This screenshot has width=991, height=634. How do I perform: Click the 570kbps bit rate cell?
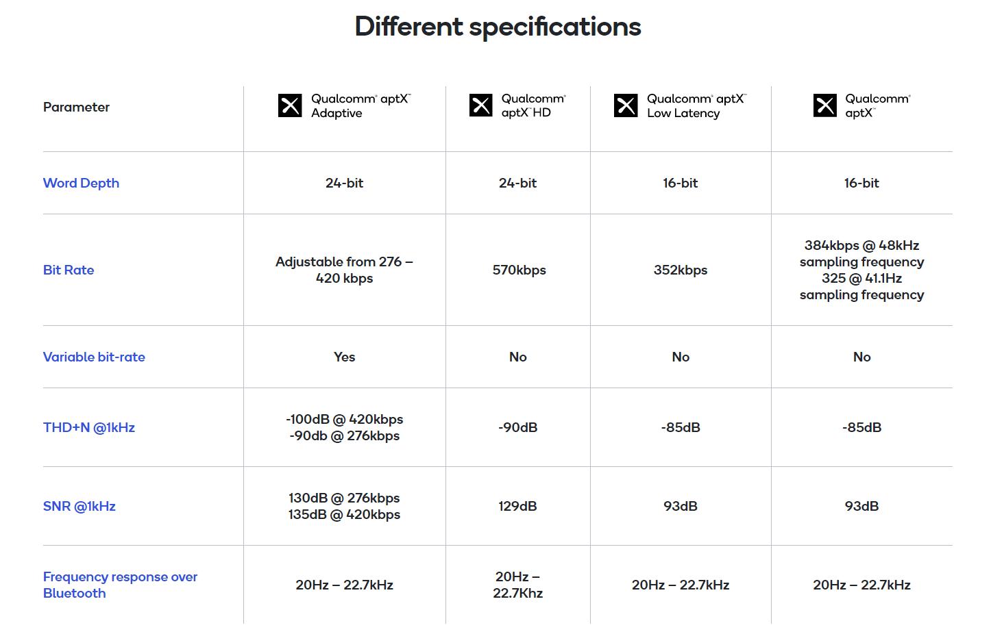[519, 270]
